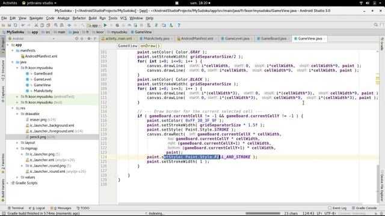This screenshot has width=385, height=216.
Task: Select GameLevel class in project tree
Action: (43, 79)
